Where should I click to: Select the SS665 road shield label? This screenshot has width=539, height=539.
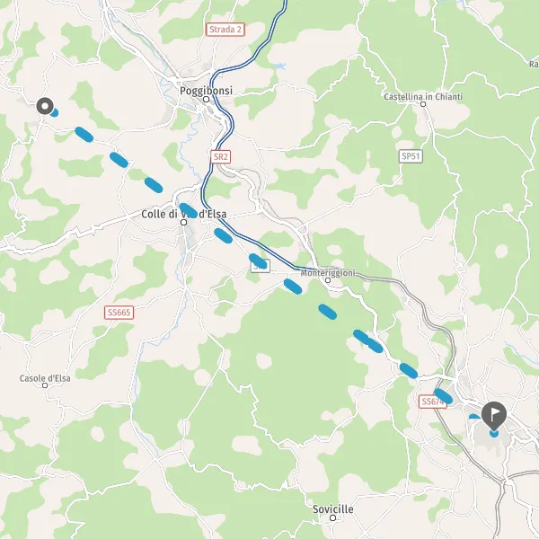point(119,313)
